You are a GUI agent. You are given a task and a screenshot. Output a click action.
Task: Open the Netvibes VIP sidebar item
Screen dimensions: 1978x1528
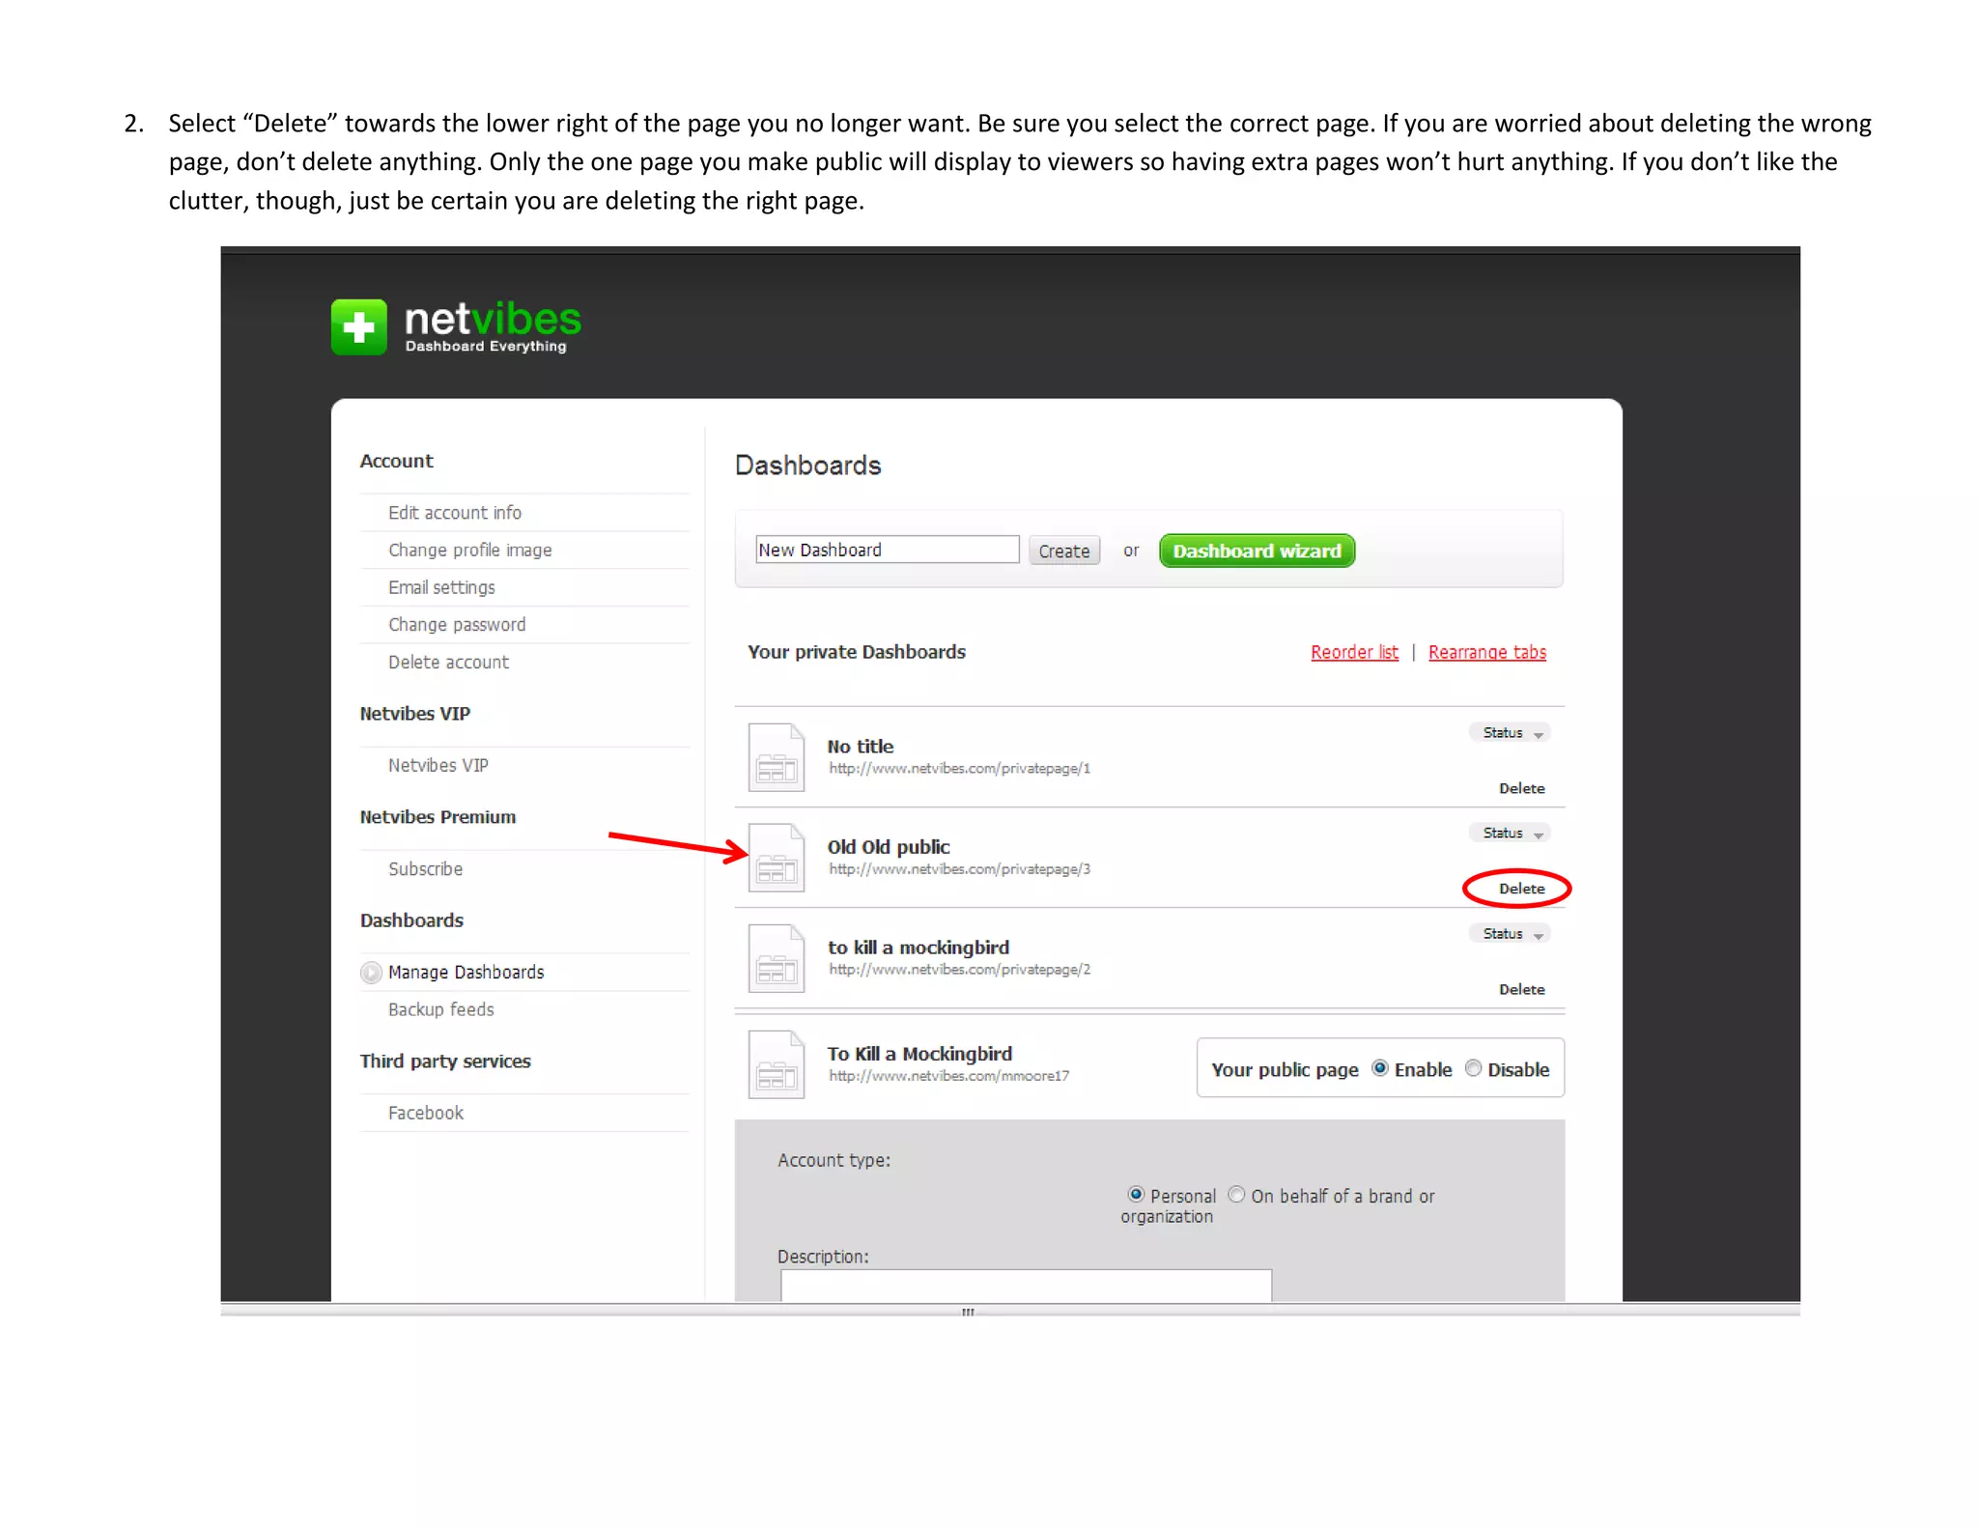[438, 766]
